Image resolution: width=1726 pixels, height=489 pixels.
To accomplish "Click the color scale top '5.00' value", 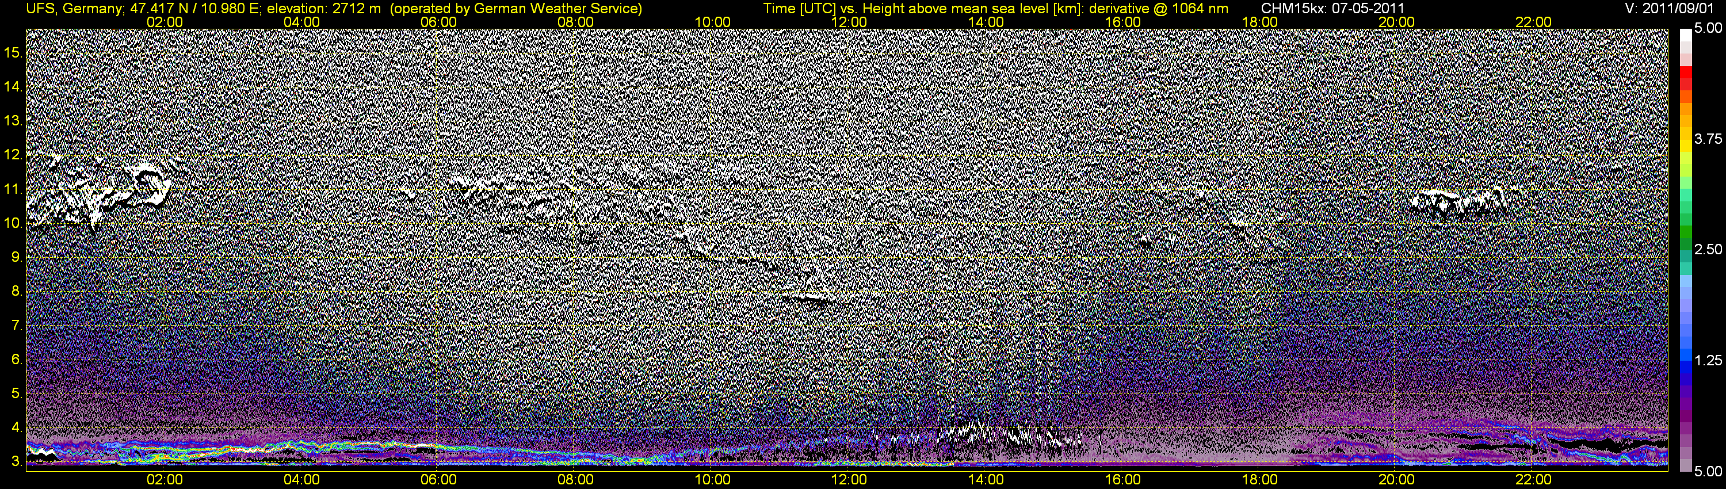I will [x=1708, y=28].
